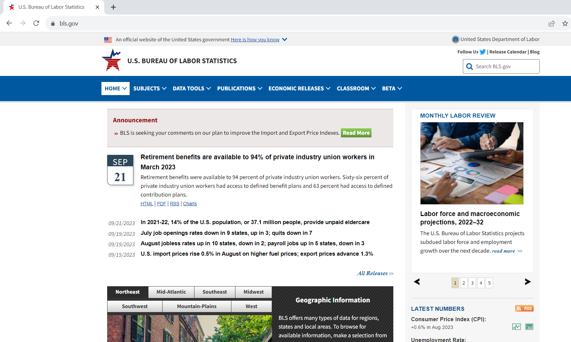This screenshot has width=571, height=342.
Task: Switch to the Southwest region tab
Action: tap(135, 306)
